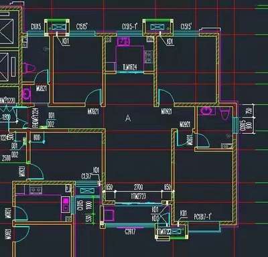Click the C2817 window label
268x257 pixels.
pos(130,232)
